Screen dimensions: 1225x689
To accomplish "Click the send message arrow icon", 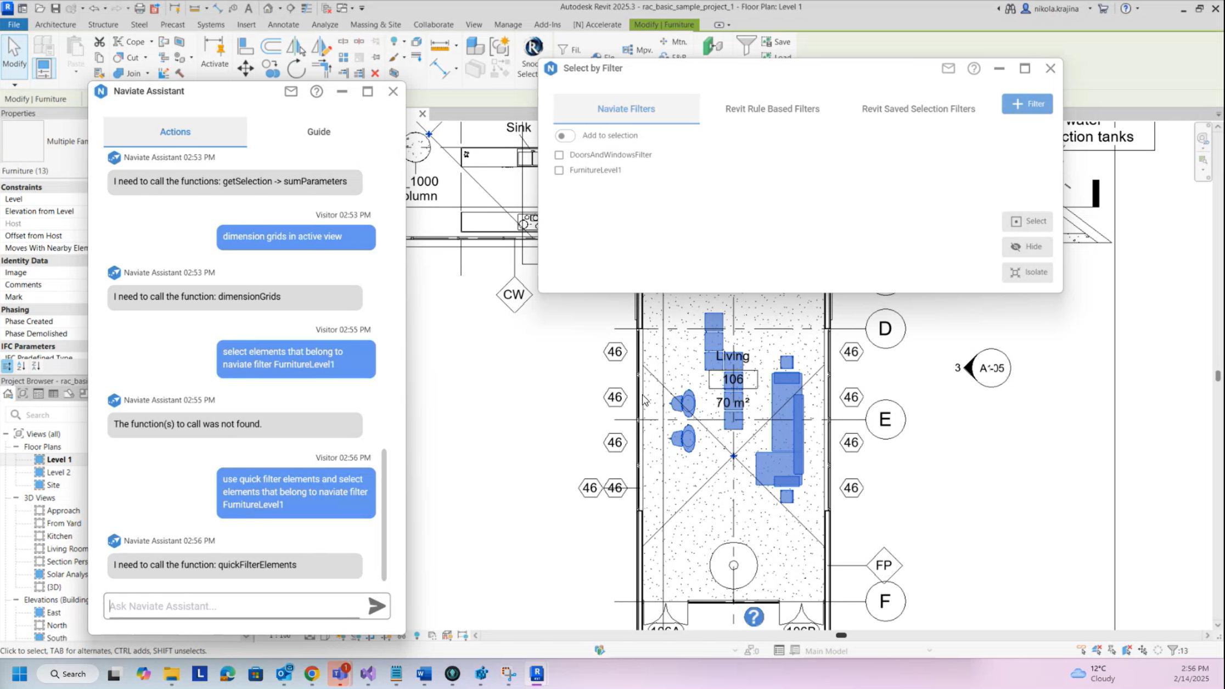I will [377, 606].
